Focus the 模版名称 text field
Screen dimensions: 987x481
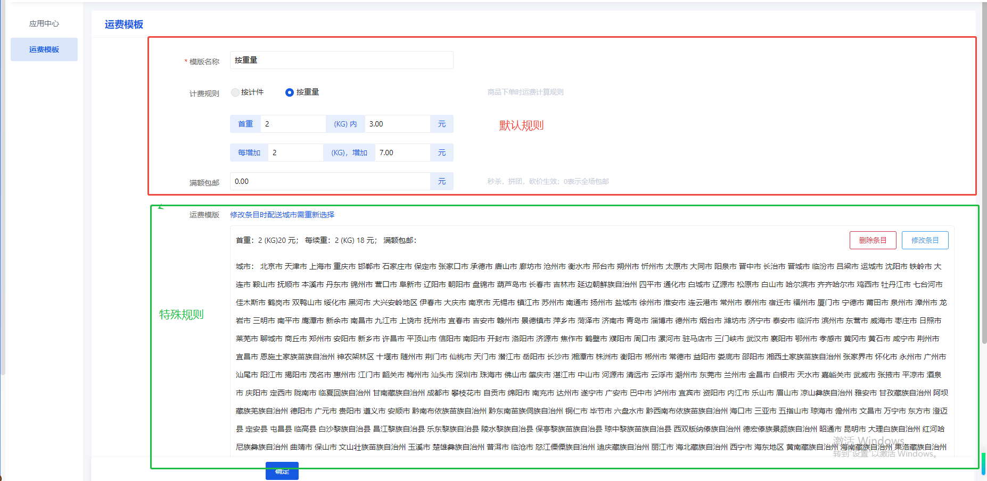[x=341, y=60]
